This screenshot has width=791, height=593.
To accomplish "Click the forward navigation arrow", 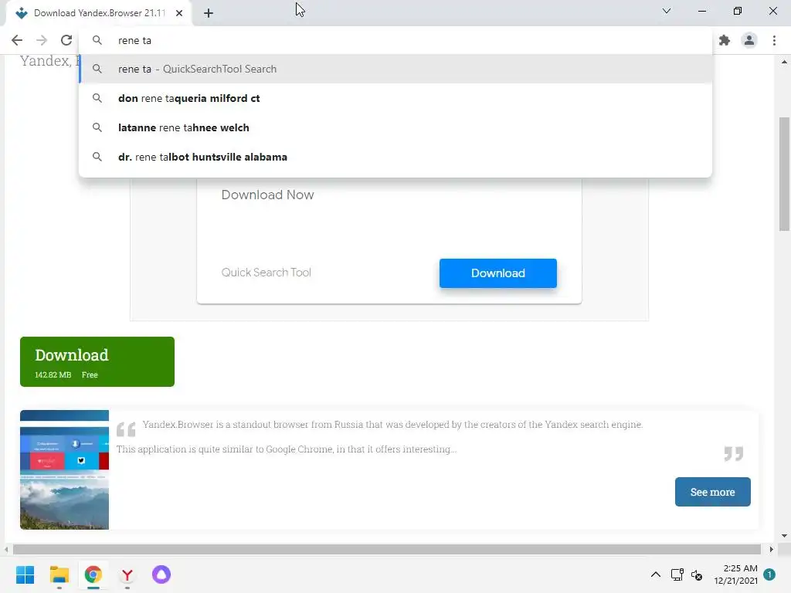I will point(42,40).
